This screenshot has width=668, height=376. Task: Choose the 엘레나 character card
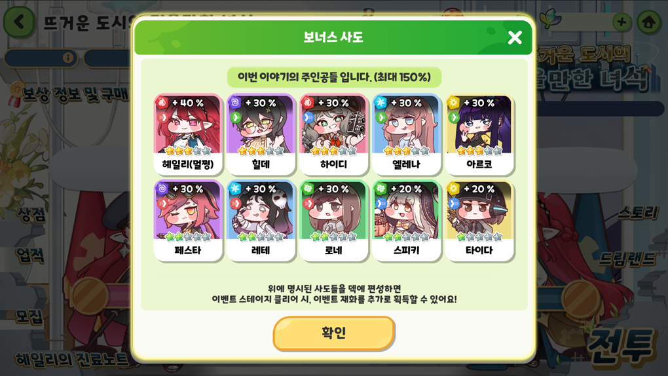407,134
